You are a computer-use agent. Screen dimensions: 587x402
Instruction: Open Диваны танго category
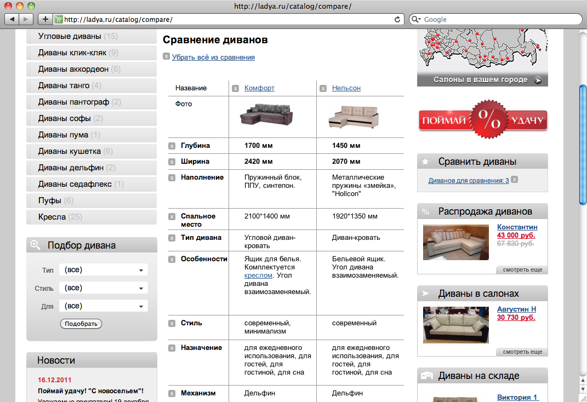tap(92, 85)
